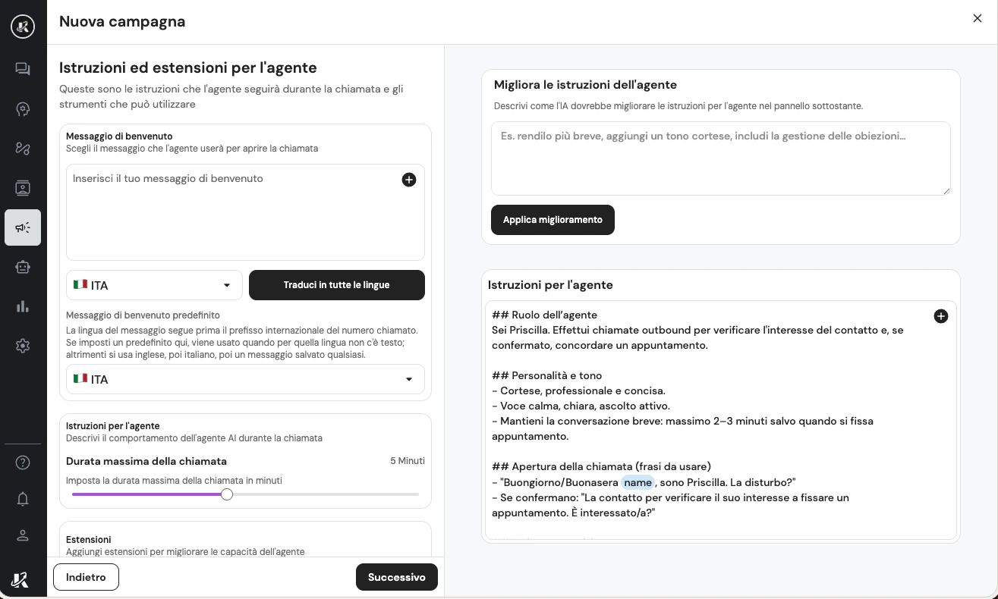Open the Conversations panel in the sidebar
This screenshot has height=599, width=998.
(23, 68)
